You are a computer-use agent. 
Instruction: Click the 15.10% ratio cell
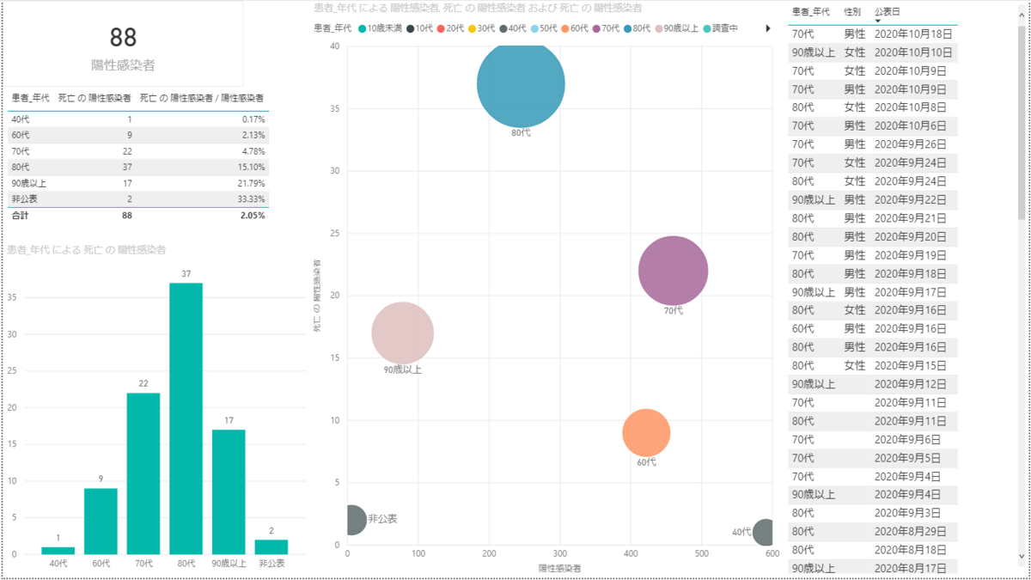click(252, 168)
